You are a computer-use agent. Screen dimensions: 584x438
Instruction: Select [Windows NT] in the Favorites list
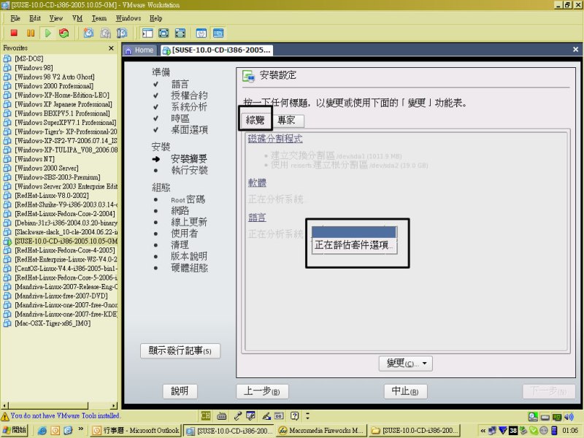coord(34,159)
